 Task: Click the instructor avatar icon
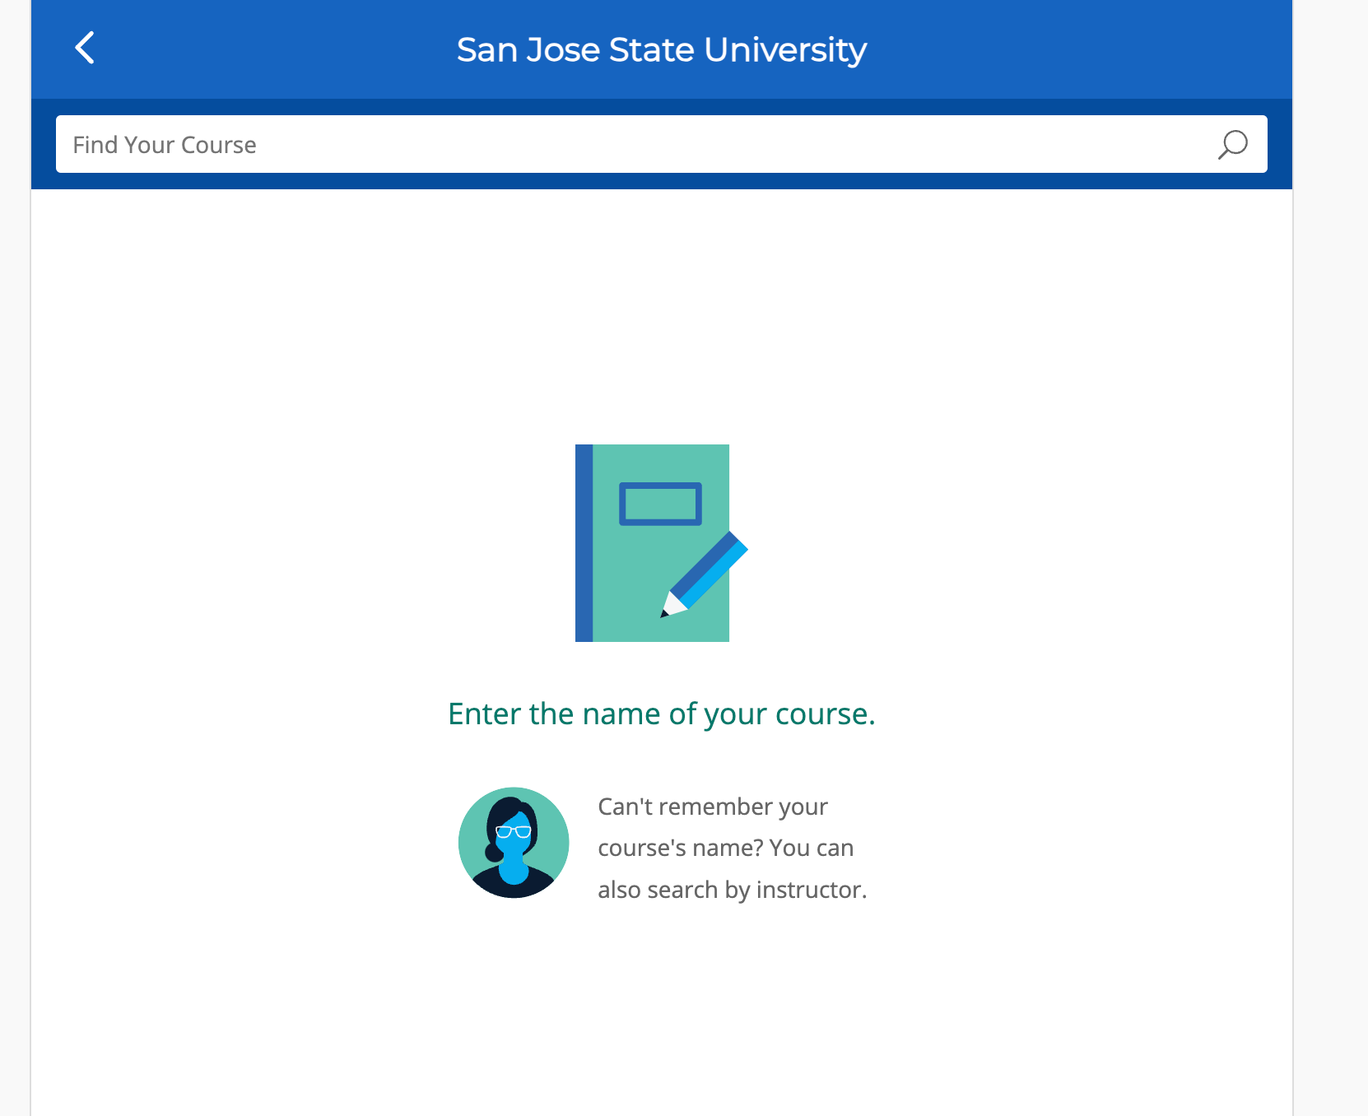(x=513, y=841)
